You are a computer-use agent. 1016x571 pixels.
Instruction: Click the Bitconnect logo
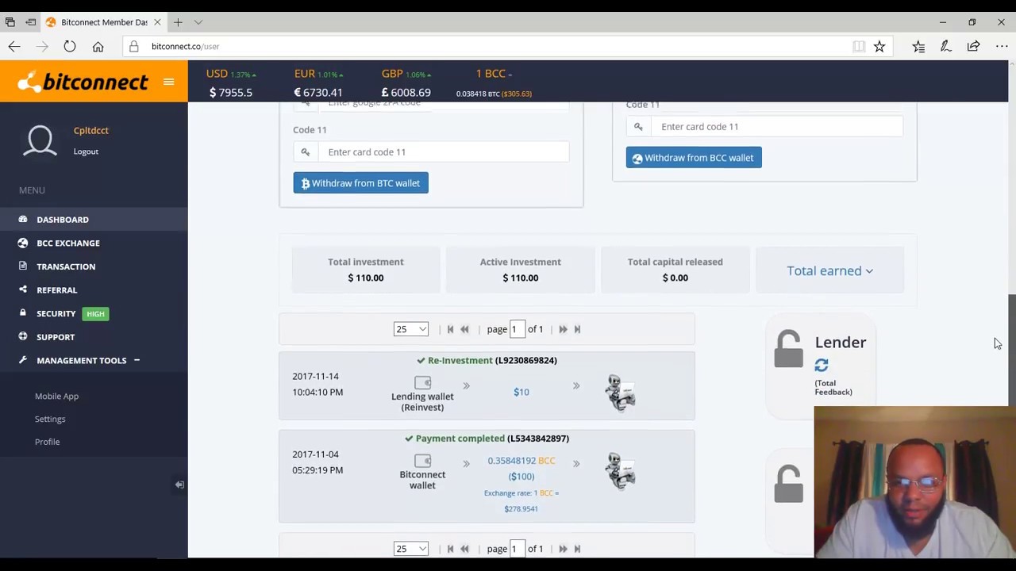tap(83, 81)
